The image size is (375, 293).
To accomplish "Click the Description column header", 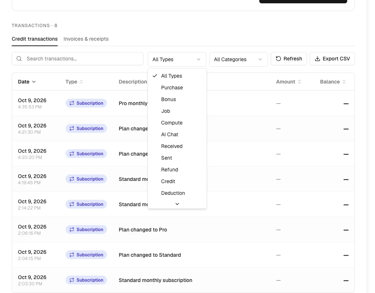I will click(133, 82).
